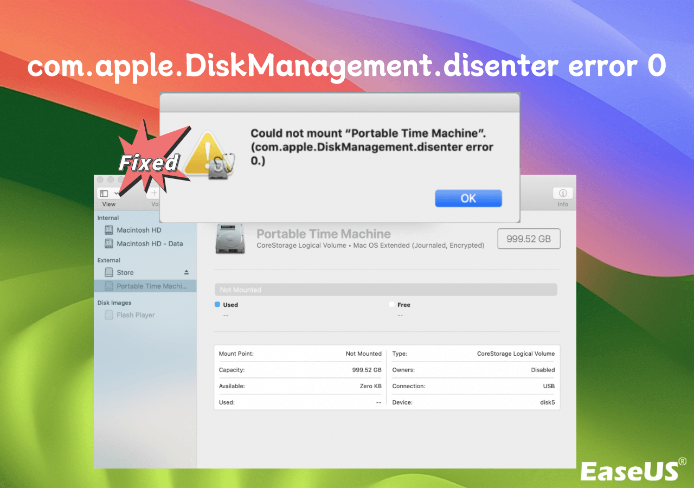Viewport: 694px width, 488px height.
Task: Click the EaseUS logo link
Action: 630,470
